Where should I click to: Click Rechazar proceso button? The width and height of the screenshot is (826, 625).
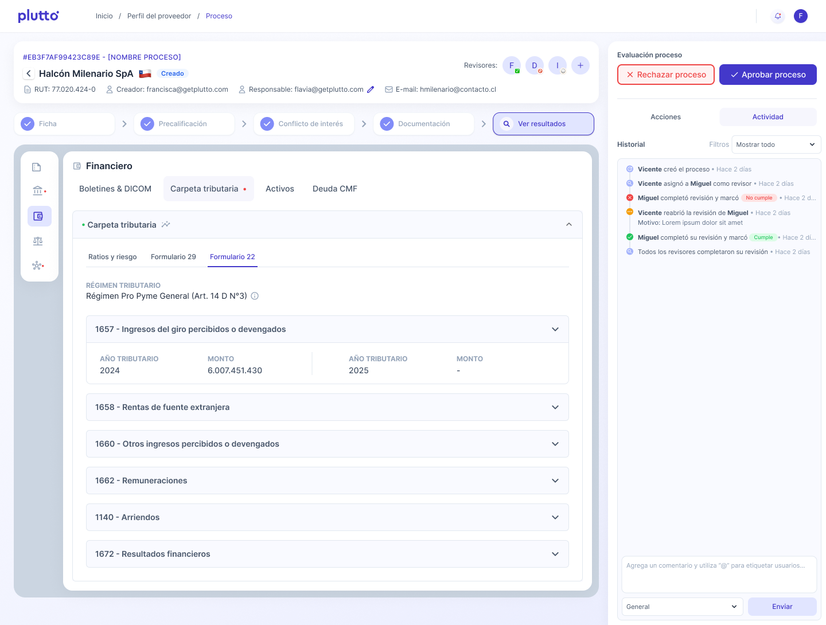[x=666, y=75]
